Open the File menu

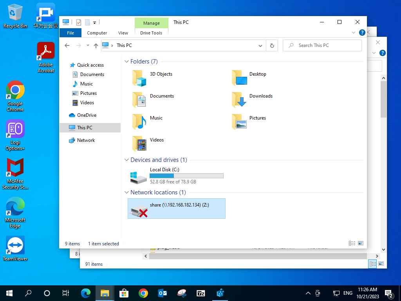(70, 33)
